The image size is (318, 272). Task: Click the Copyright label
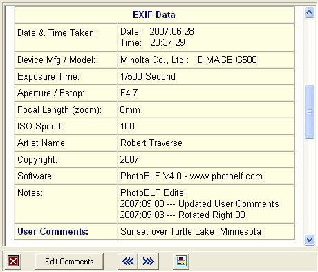pyautogui.click(x=37, y=160)
